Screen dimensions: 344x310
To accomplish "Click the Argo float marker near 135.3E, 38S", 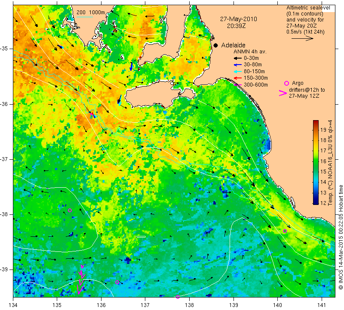I will 70,210.
